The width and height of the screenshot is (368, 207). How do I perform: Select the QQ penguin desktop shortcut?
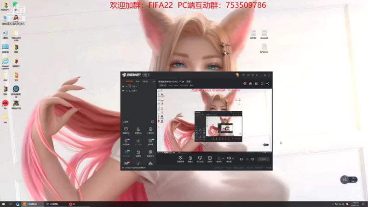tap(16, 20)
